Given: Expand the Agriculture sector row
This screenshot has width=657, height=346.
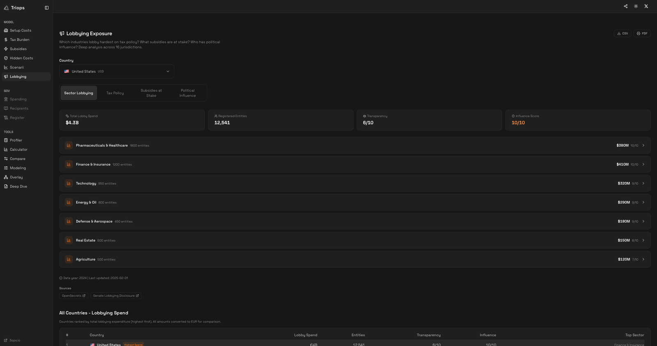Looking at the screenshot, I should coord(355,259).
